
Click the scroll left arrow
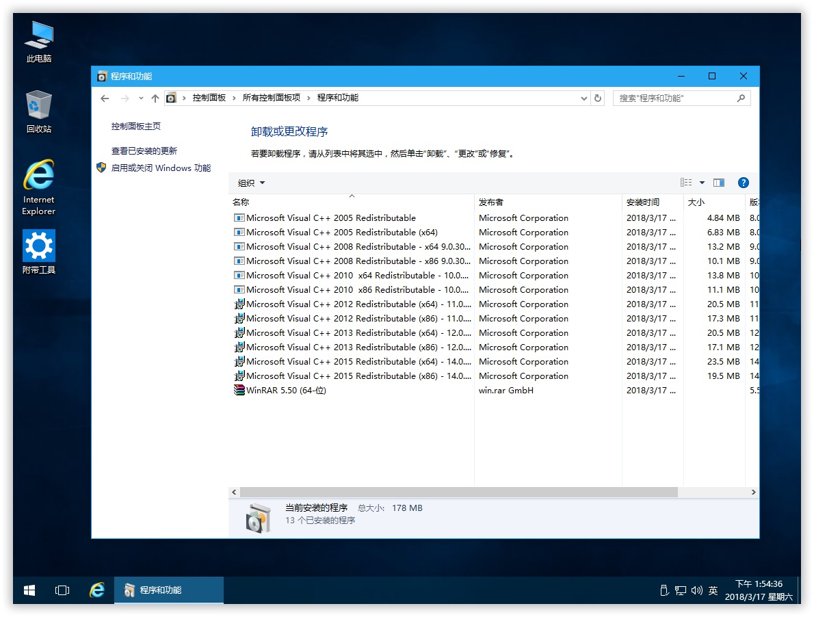point(234,492)
